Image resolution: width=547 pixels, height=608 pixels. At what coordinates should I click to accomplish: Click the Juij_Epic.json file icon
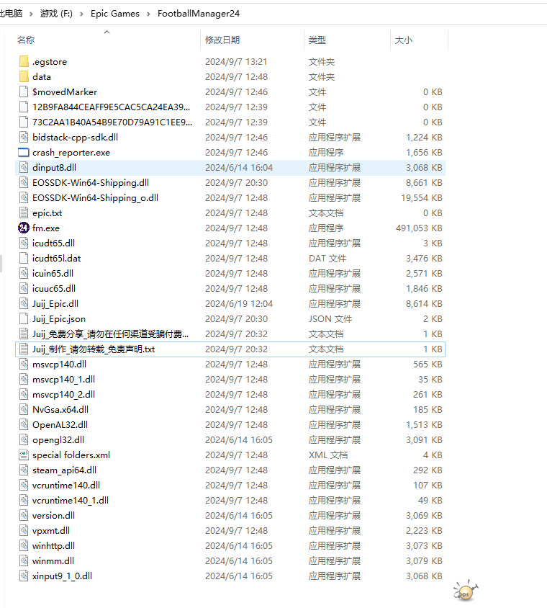click(24, 318)
